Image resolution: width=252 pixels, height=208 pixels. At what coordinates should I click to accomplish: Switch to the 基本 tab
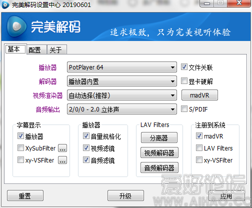(x=15, y=49)
